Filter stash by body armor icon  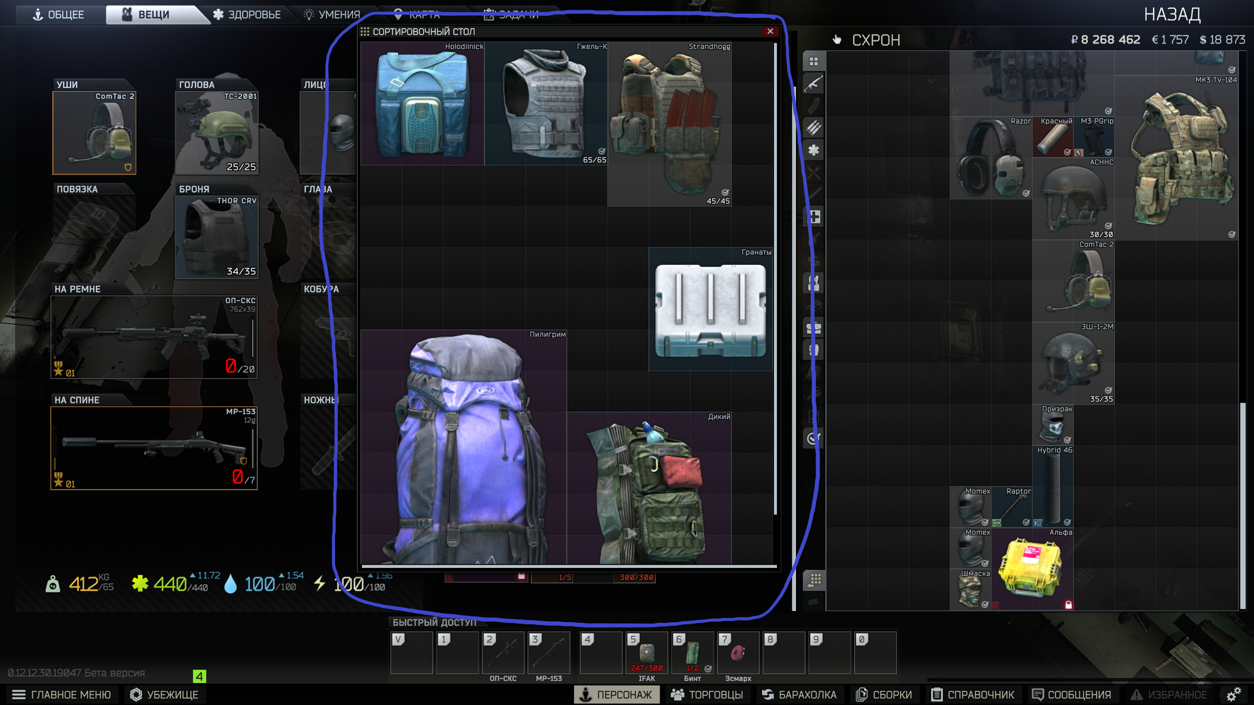[x=814, y=350]
